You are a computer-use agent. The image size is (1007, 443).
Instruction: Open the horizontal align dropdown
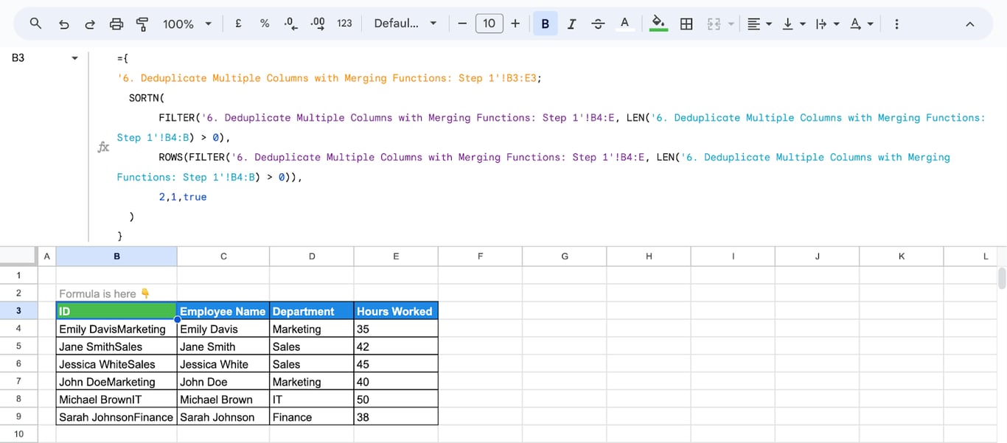point(759,24)
